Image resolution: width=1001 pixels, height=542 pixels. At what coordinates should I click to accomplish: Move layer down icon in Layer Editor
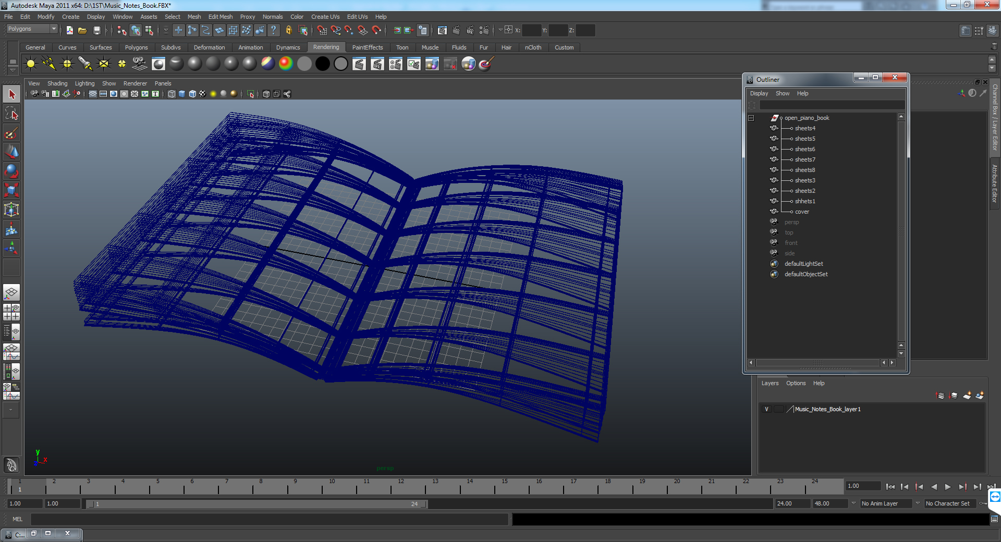954,396
